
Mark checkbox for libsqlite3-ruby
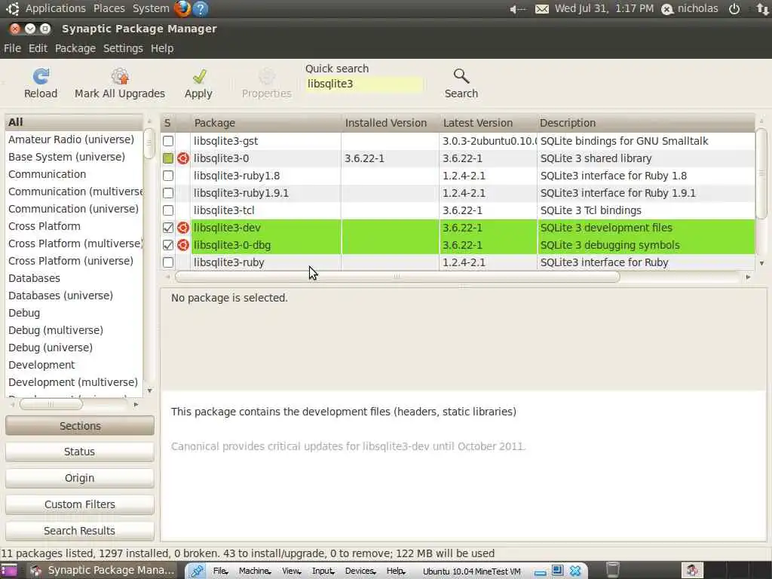pyautogui.click(x=168, y=262)
